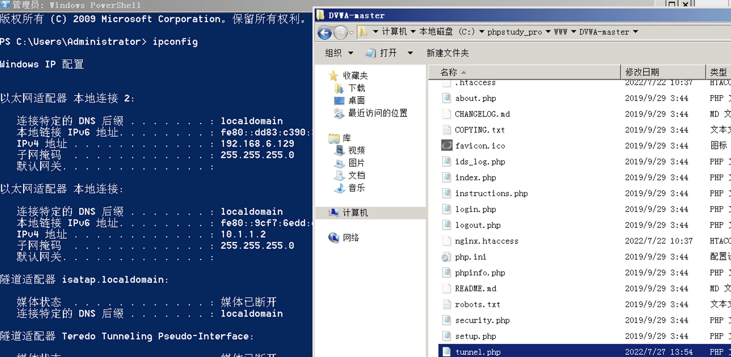
Task: Click phpstudy_pro in the address breadcrumb
Action: [x=515, y=32]
